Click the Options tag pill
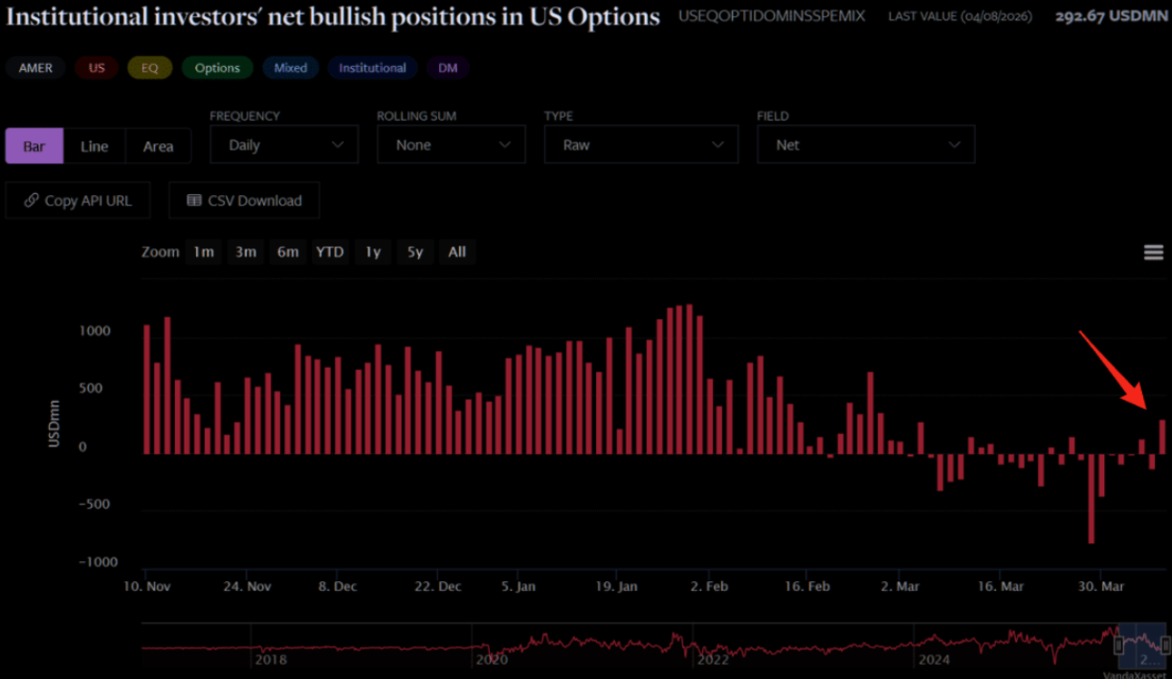Screen dimensions: 1172x679 217,68
